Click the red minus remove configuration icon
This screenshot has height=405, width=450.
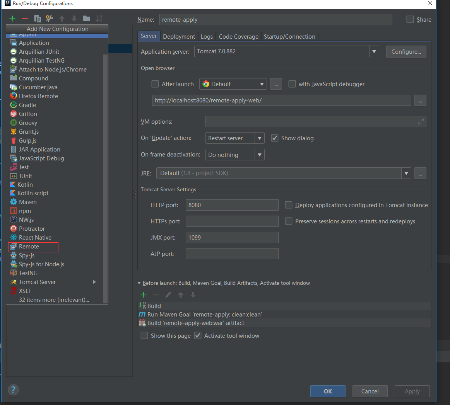point(25,19)
